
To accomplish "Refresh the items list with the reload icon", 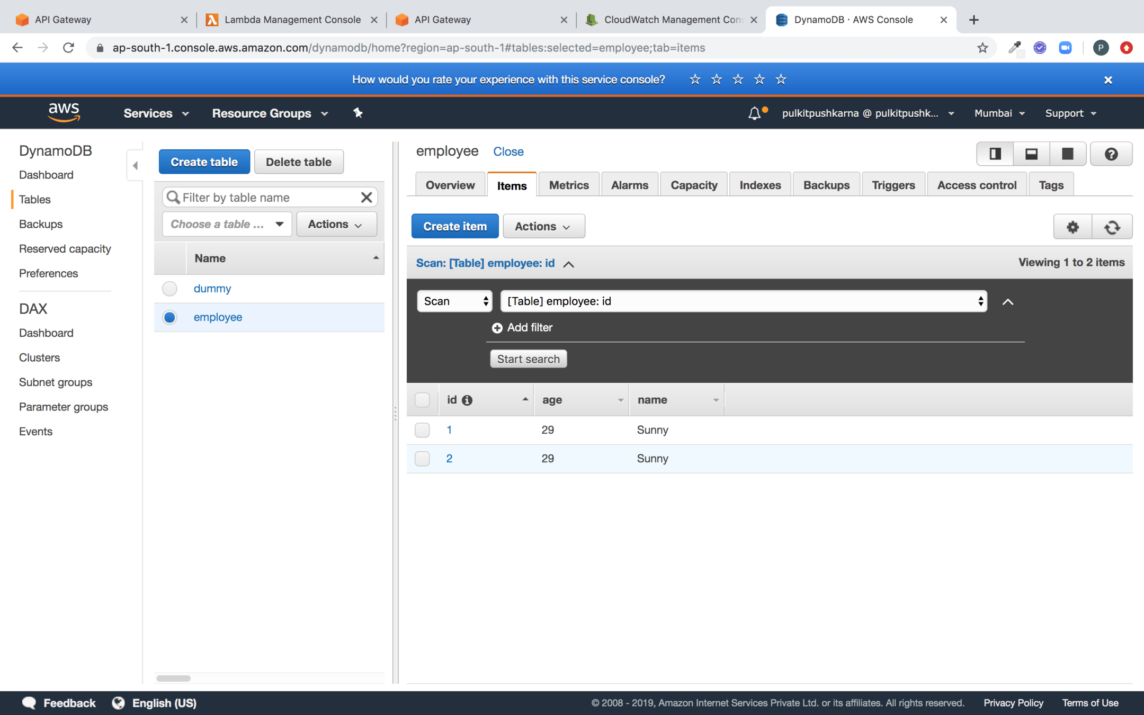I will pos(1112,227).
